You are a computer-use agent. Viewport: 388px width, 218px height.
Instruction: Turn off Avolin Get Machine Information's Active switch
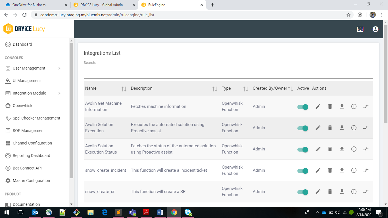(x=303, y=106)
